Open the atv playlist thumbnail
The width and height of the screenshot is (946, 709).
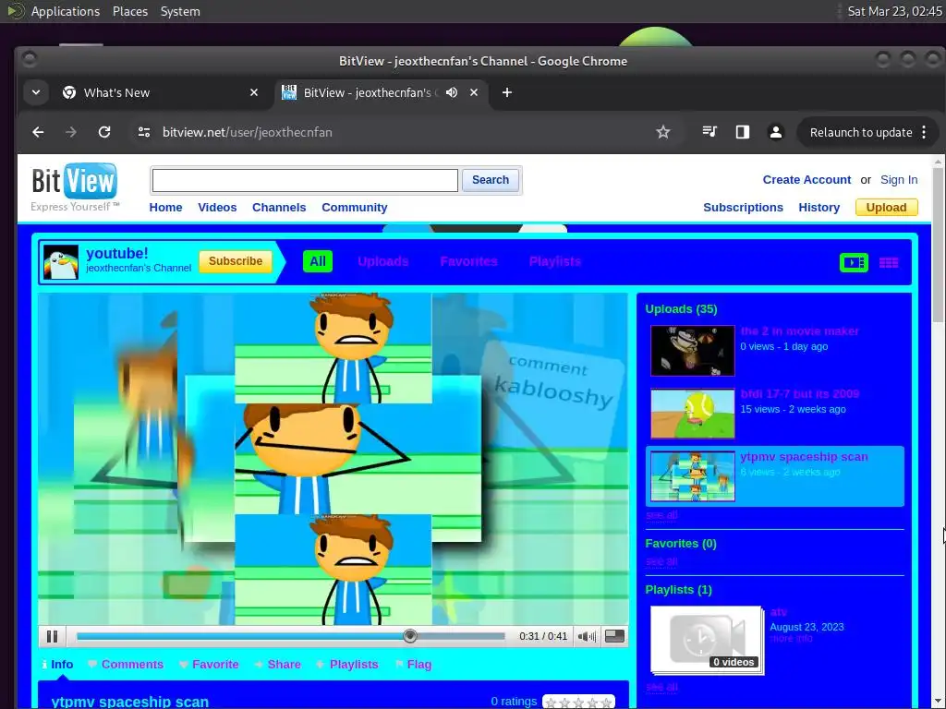pyautogui.click(x=706, y=639)
